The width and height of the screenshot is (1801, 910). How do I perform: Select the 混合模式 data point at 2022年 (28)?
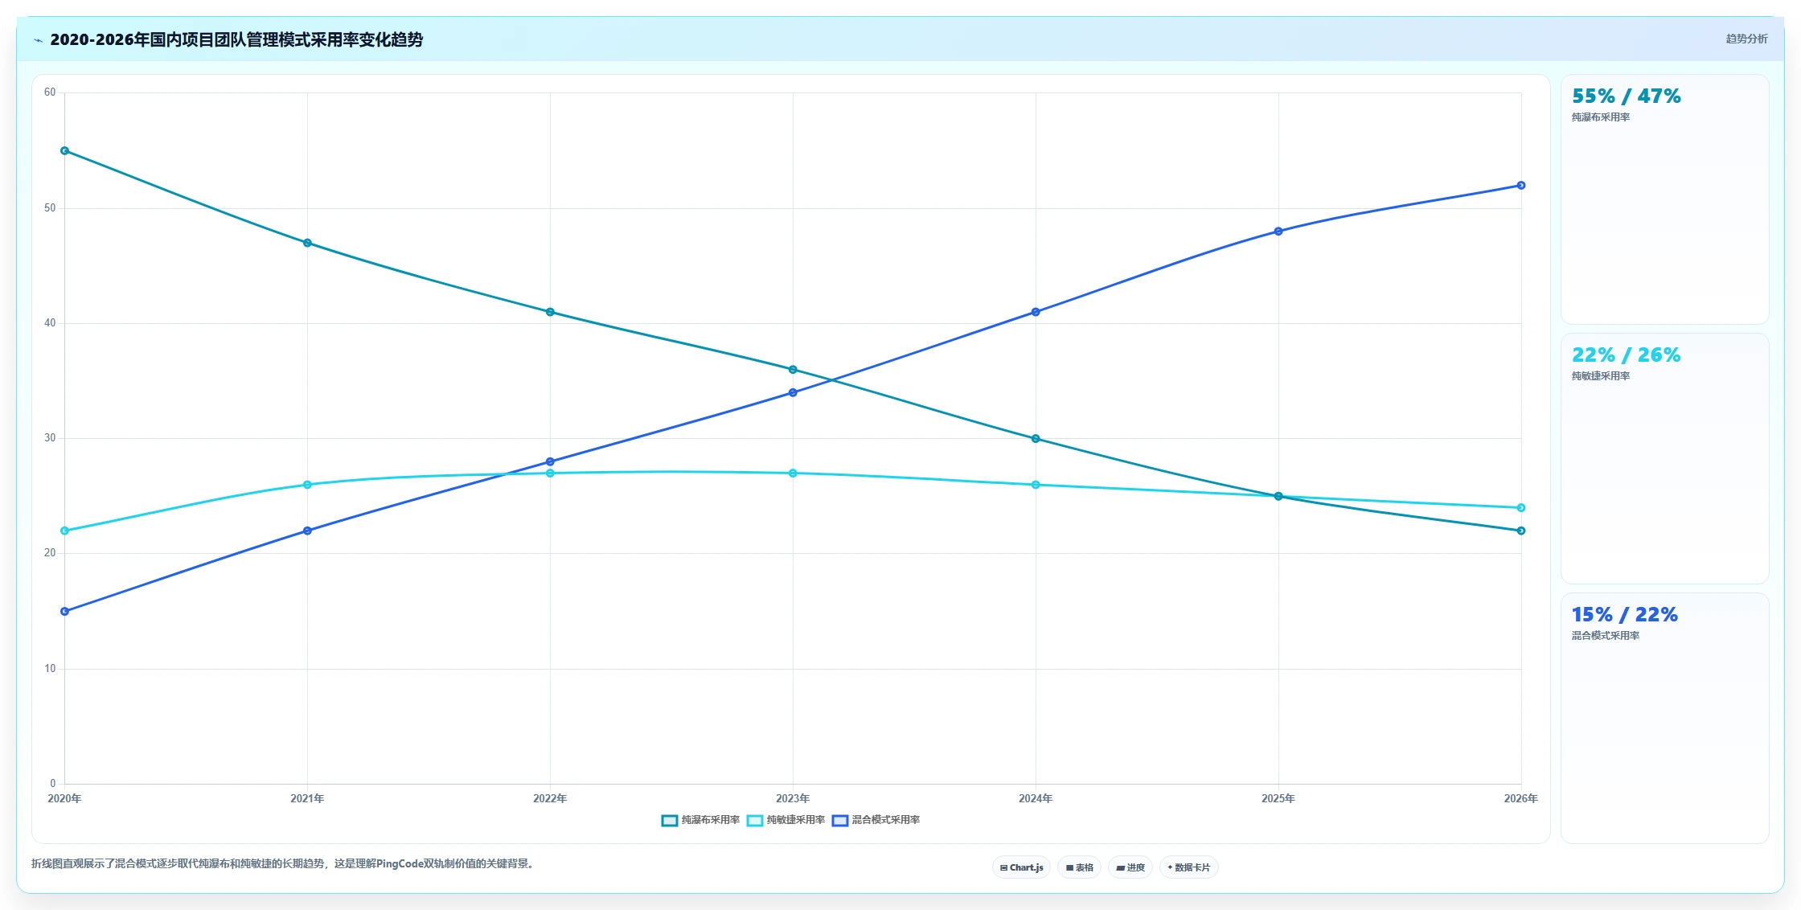(x=550, y=461)
